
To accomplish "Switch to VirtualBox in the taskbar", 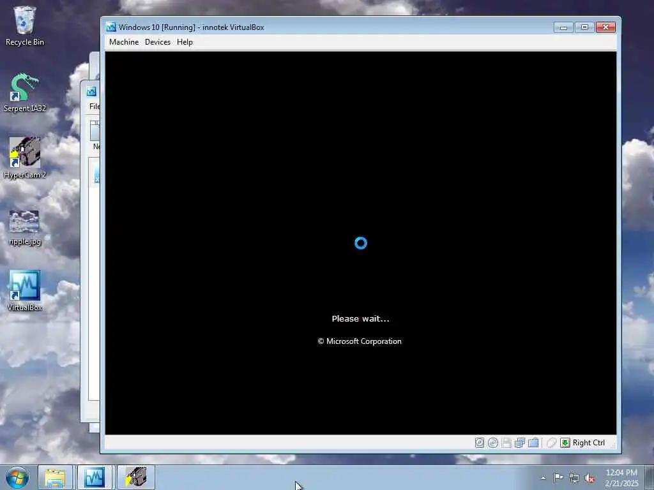I will [95, 477].
